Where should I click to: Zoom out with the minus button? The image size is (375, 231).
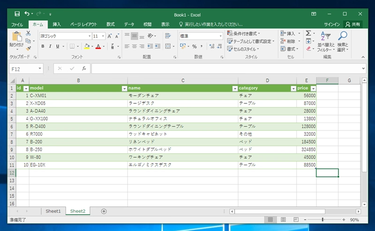(x=305, y=220)
